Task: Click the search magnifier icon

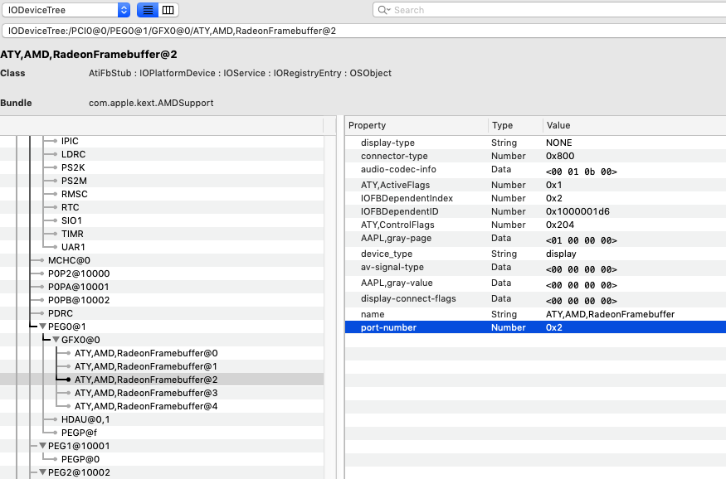Action: point(384,10)
